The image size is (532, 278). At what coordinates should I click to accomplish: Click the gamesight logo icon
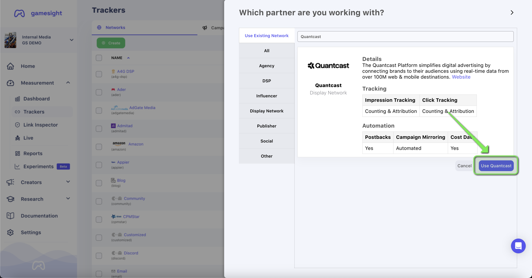(19, 13)
